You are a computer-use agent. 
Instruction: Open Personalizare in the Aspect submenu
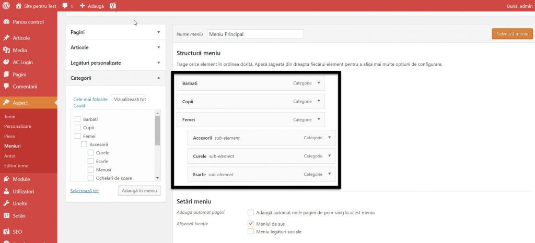[18, 126]
